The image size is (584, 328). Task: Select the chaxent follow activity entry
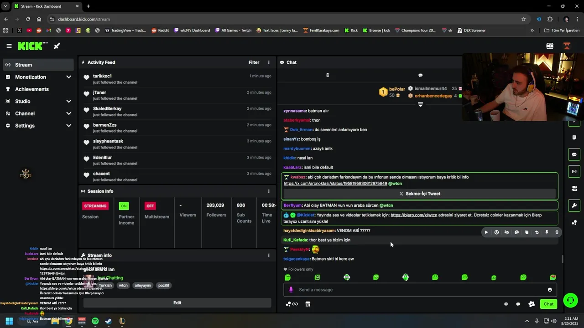177,176
